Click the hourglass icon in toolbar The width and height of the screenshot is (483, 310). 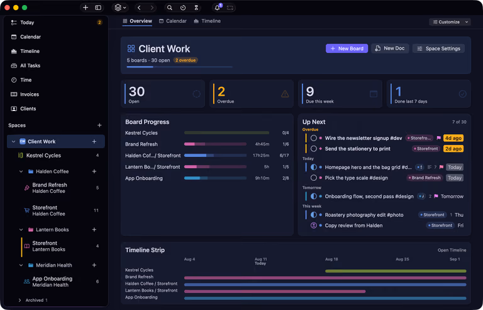(x=196, y=8)
